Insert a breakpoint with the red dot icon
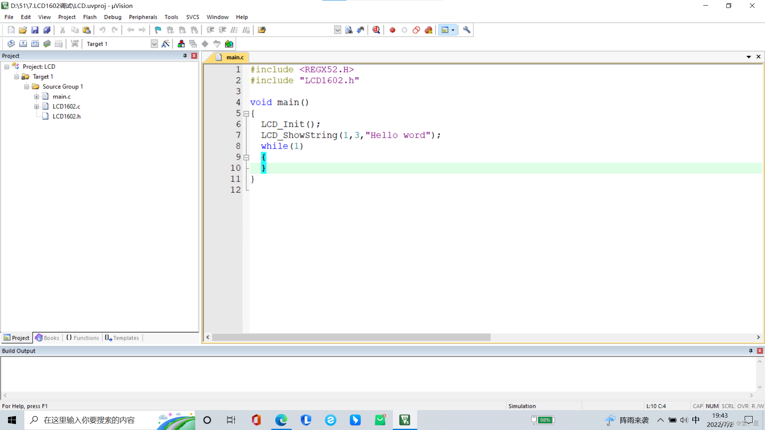Screen dimensions: 765x430 392,30
